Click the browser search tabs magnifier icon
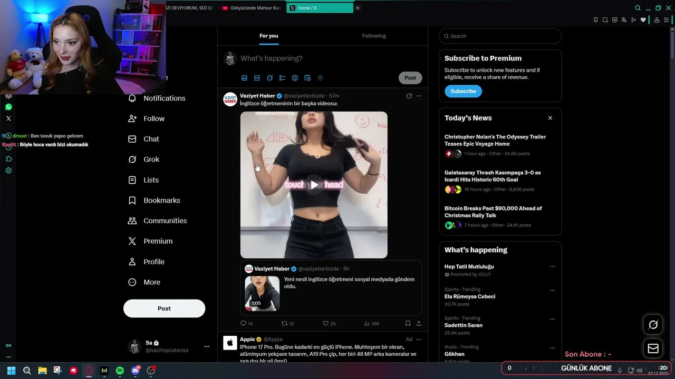 tap(638, 8)
